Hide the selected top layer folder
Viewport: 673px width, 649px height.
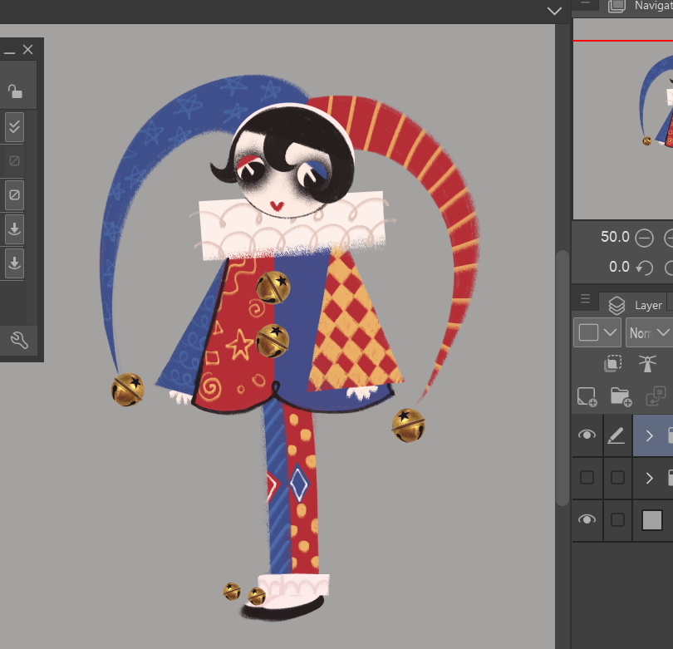[x=587, y=435]
